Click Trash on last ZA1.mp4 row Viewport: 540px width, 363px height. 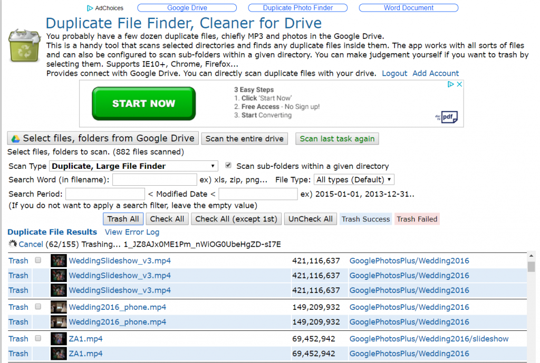pos(18,354)
